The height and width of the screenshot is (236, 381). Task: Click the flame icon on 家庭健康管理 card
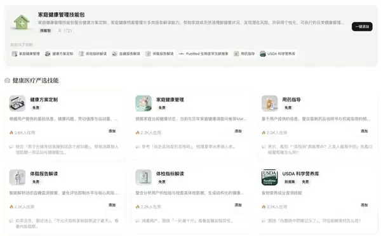point(138,133)
